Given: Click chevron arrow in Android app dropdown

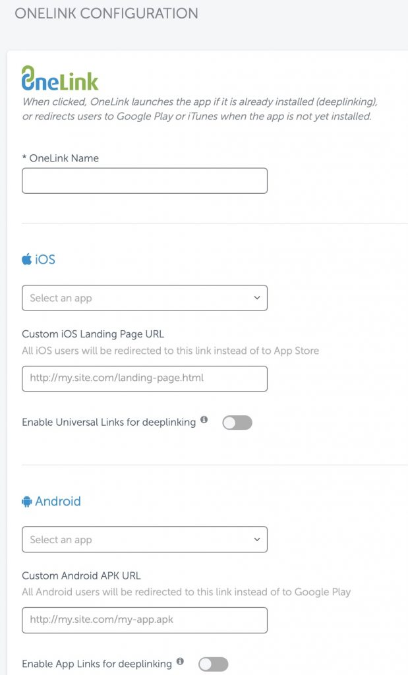Looking at the screenshot, I should tap(257, 539).
